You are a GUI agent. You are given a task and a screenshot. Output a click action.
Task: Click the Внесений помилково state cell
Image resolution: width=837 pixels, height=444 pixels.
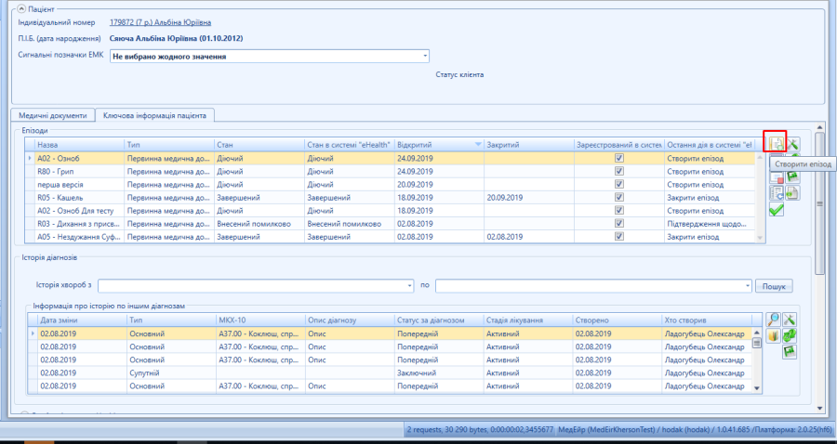point(259,223)
